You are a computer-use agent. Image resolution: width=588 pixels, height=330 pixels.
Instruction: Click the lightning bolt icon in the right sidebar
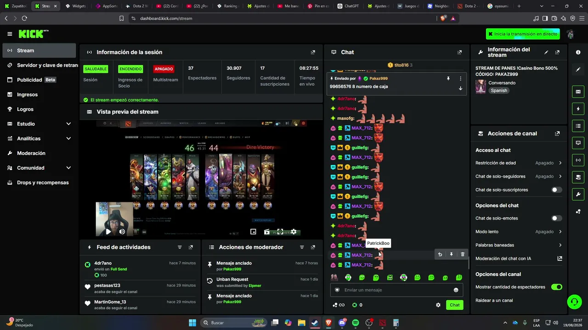tap(578, 109)
